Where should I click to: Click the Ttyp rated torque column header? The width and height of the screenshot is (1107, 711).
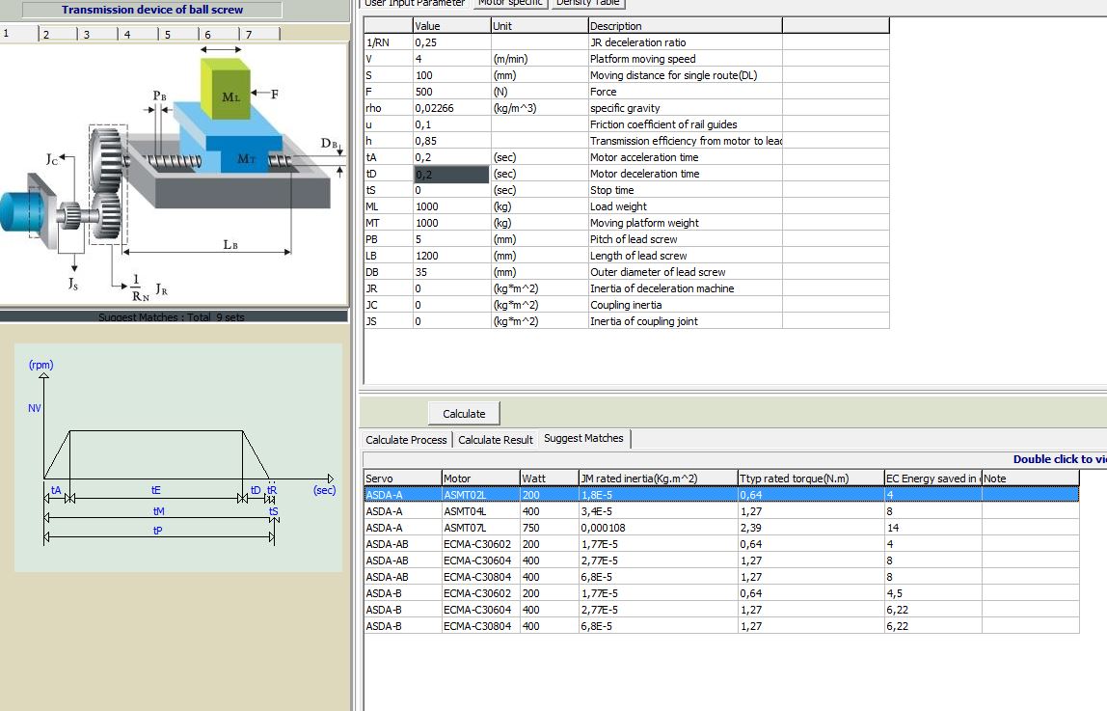tap(810, 478)
